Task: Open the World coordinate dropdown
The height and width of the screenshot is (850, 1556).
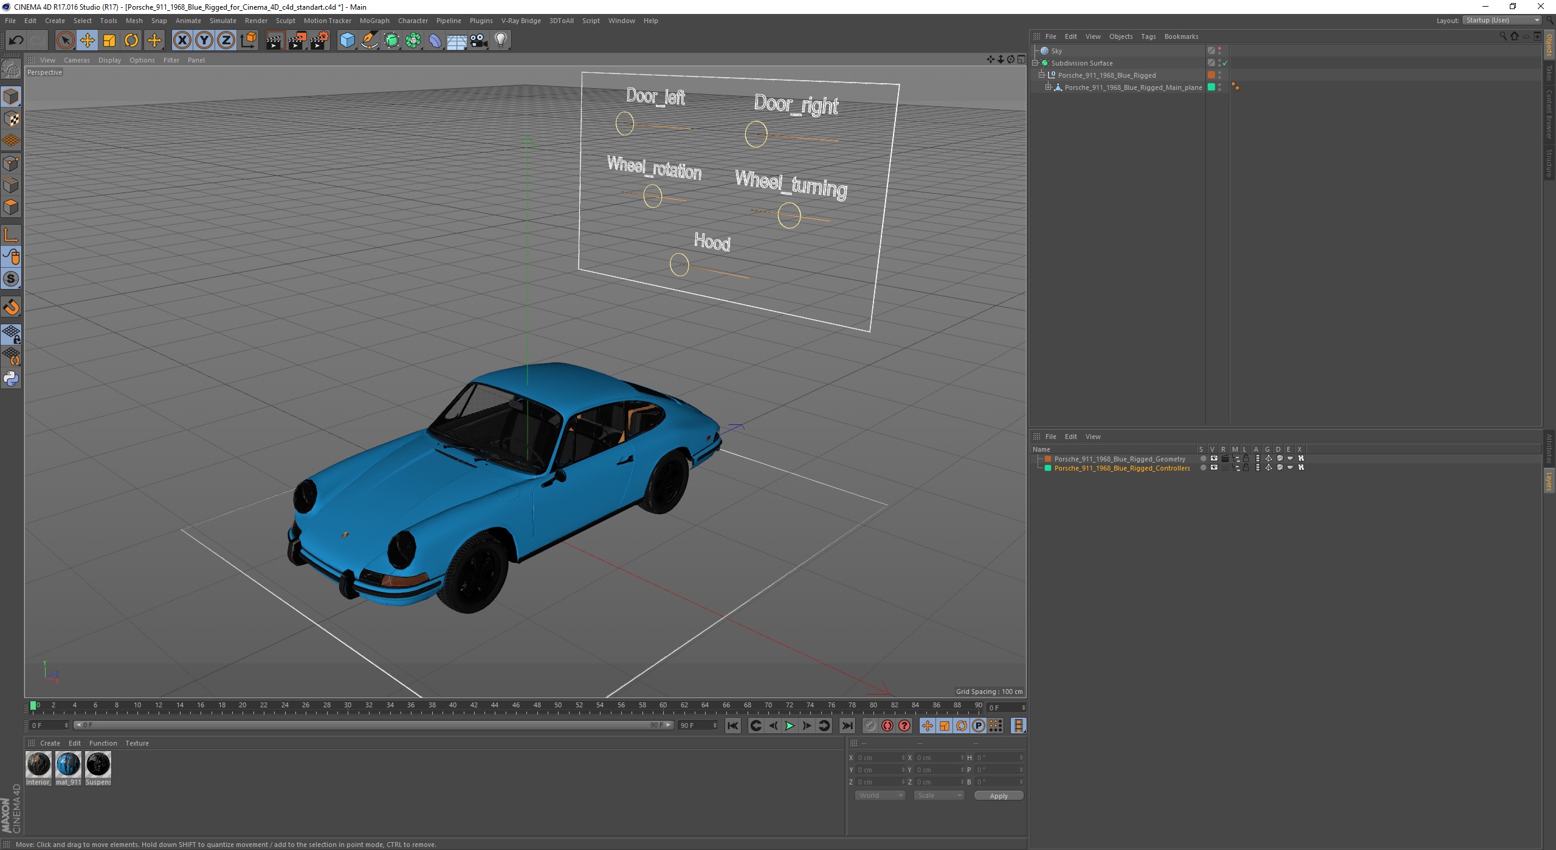Action: (880, 795)
